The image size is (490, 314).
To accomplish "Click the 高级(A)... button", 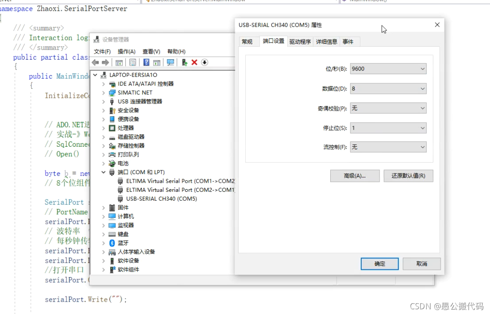I will pos(355,176).
